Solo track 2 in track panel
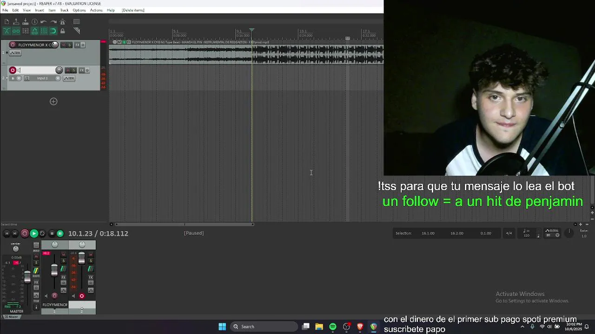595x334 pixels. coord(73,70)
